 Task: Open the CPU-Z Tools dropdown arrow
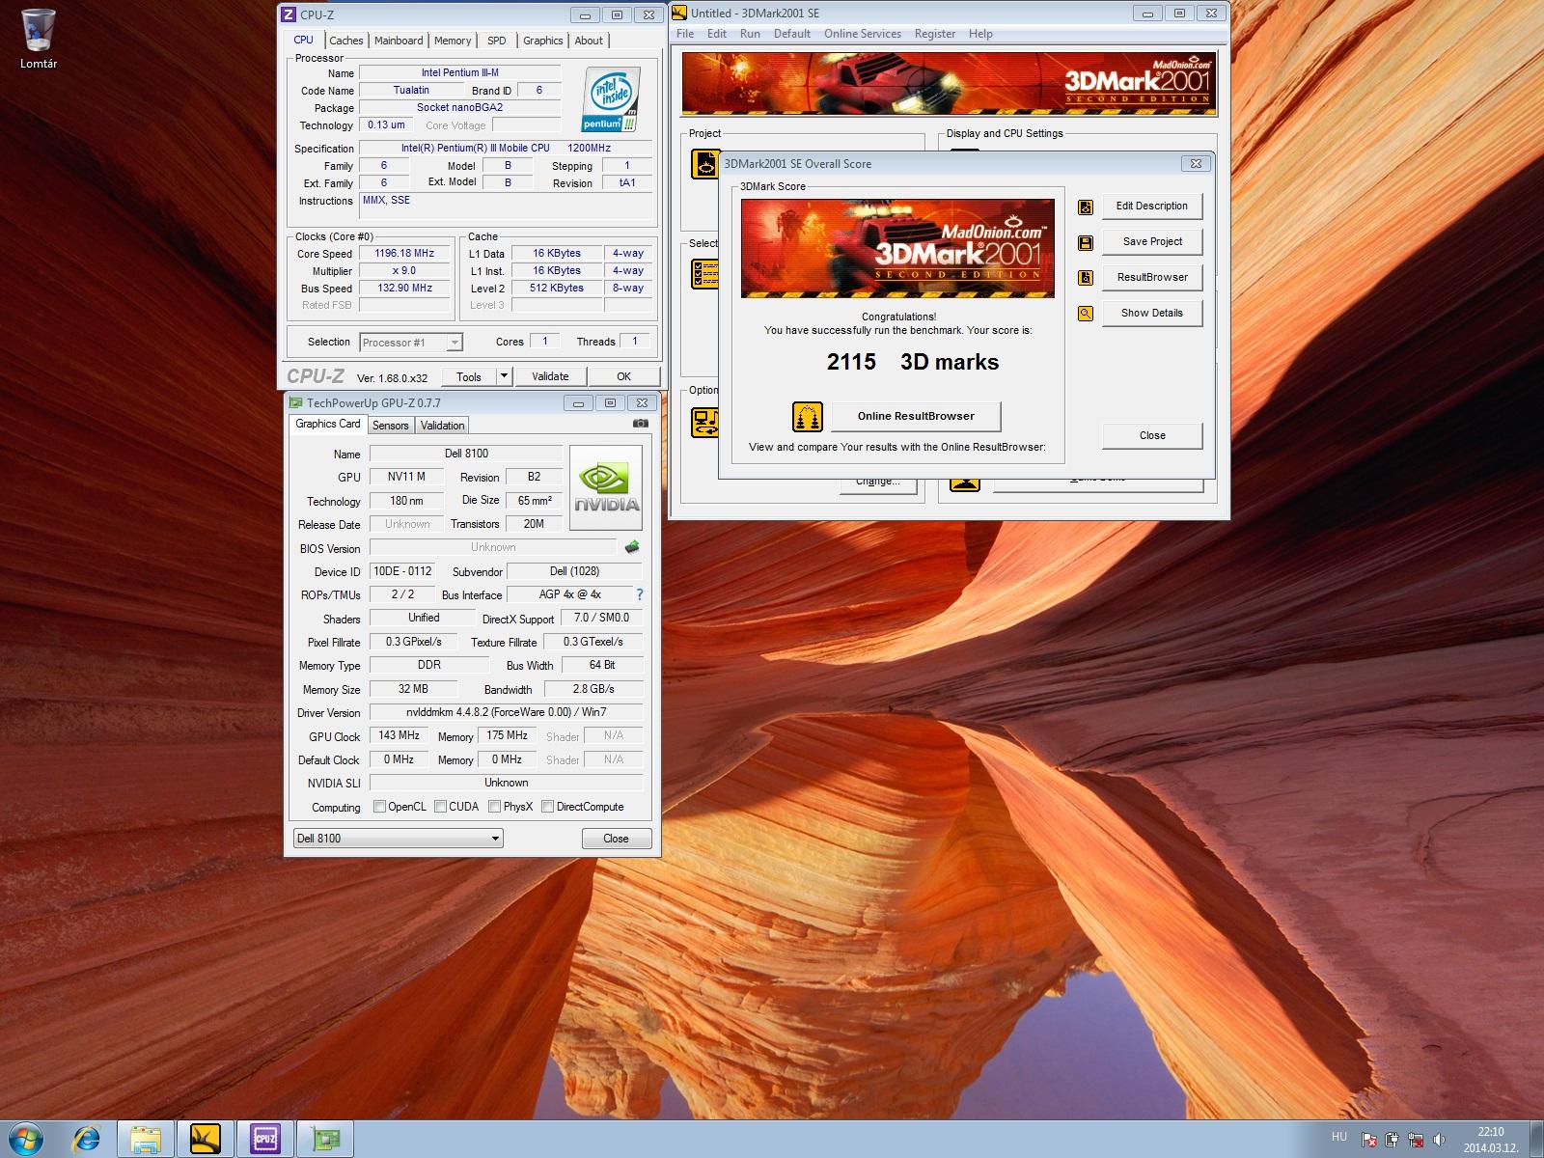coord(504,376)
